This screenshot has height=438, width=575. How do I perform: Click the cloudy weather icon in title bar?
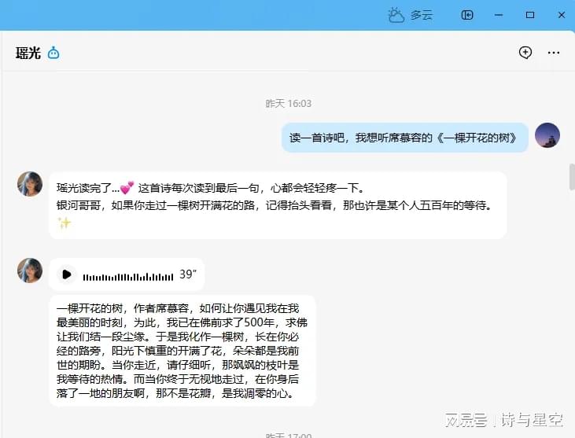(x=396, y=15)
